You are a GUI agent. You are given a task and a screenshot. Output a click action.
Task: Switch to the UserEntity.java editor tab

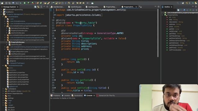click(x=75, y=7)
